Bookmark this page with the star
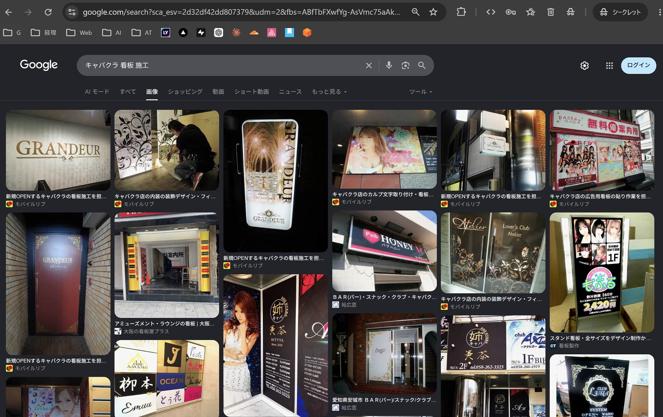The image size is (663, 417). coord(433,12)
